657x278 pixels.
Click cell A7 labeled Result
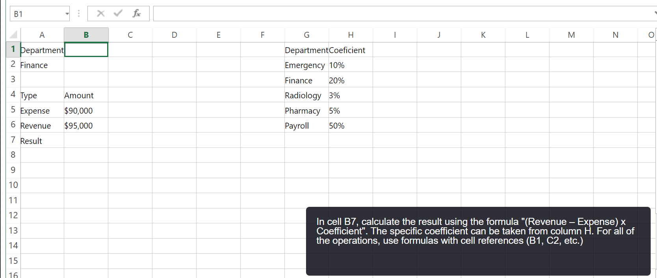click(42, 141)
